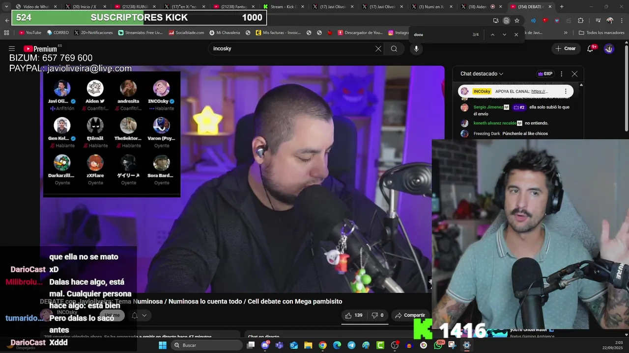
Task: Open the YouTube account avatar menu
Action: tap(609, 49)
